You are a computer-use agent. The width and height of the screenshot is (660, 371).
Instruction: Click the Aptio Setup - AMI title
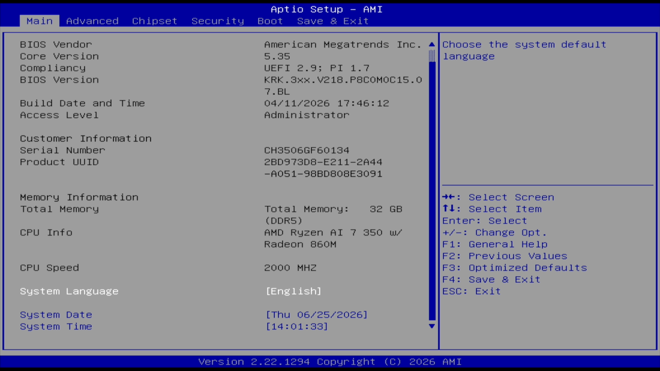pos(326,9)
